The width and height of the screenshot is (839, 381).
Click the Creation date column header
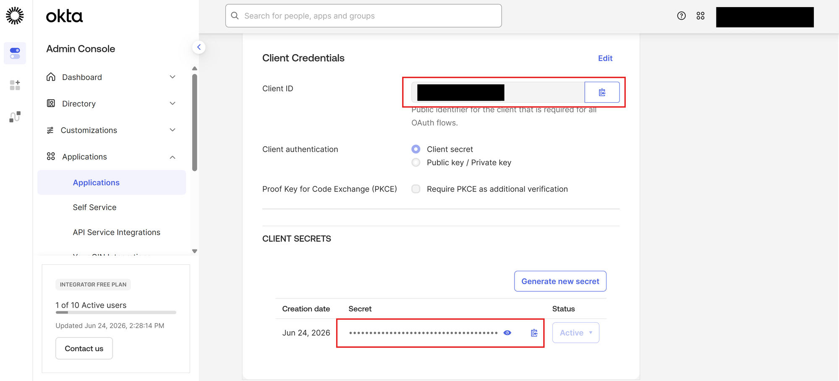306,309
